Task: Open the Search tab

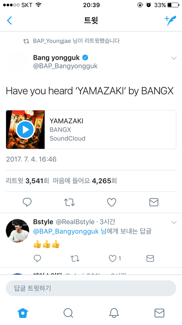Action: [x=68, y=313]
